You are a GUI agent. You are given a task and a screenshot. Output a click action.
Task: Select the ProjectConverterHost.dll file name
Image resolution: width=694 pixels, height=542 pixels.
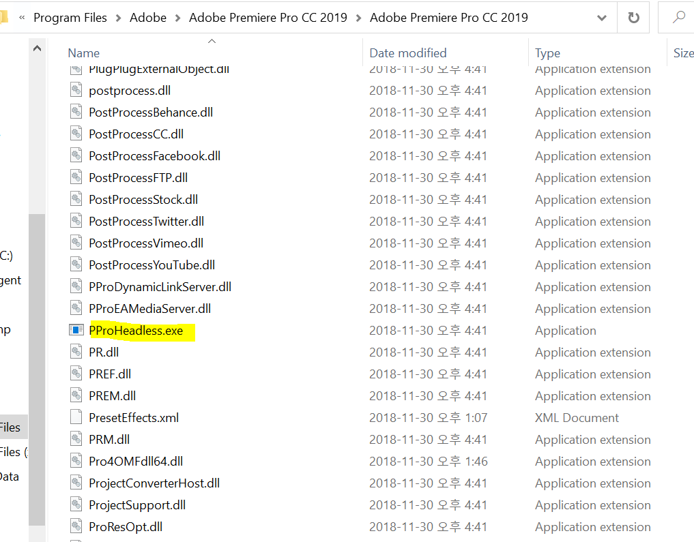[x=154, y=483]
